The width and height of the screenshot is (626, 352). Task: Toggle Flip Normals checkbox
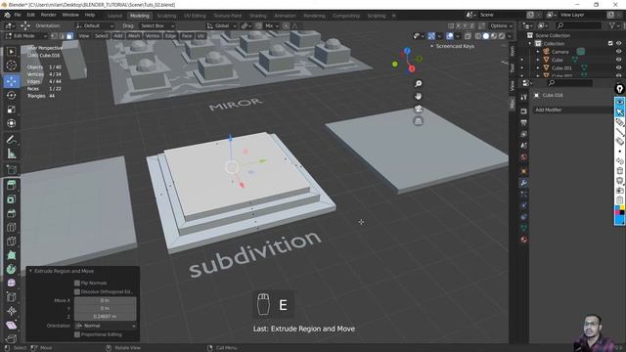(x=77, y=283)
